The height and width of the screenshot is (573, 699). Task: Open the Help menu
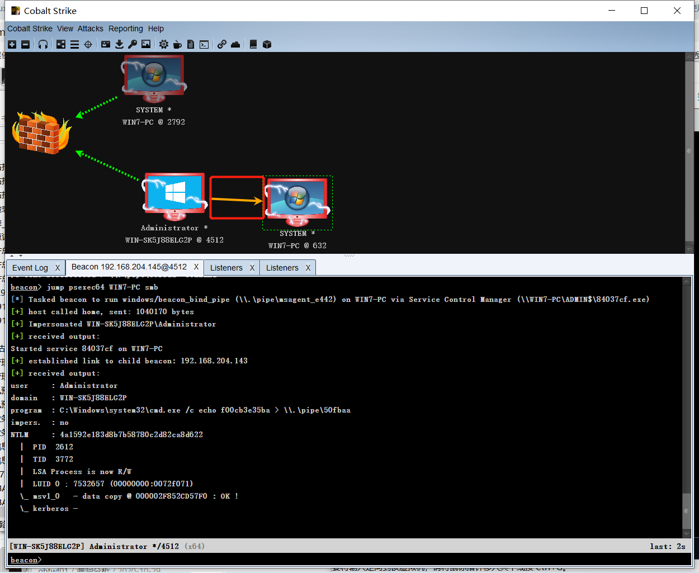pos(156,29)
